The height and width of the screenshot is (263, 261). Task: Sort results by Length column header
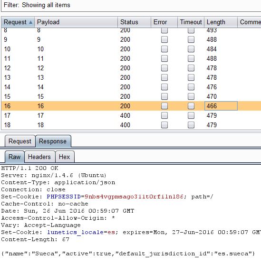pyautogui.click(x=221, y=22)
